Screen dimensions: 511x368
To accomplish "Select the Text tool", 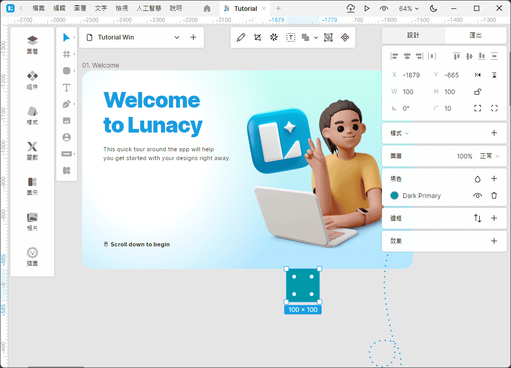I will 66,87.
